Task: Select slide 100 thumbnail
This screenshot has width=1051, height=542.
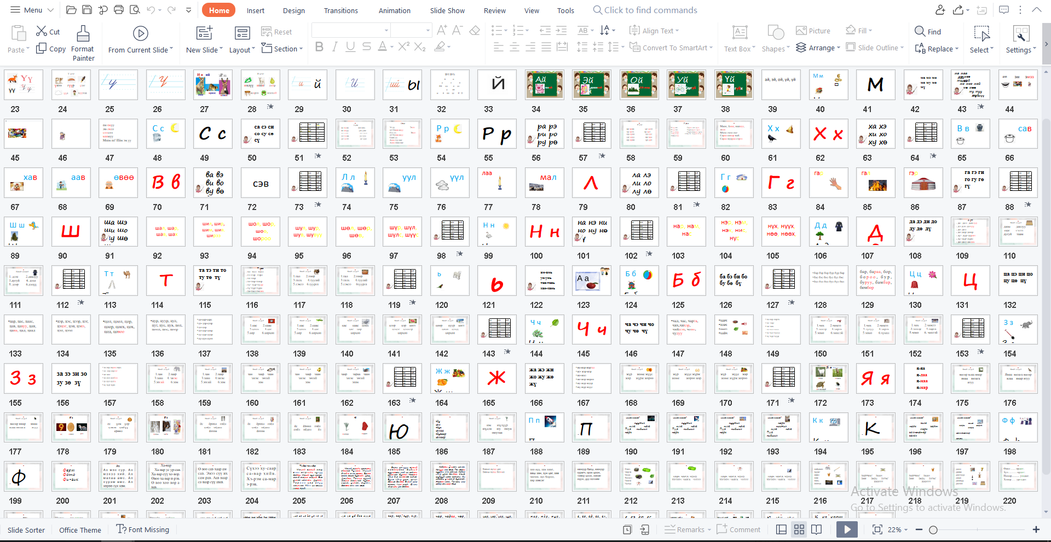Action: coord(544,231)
